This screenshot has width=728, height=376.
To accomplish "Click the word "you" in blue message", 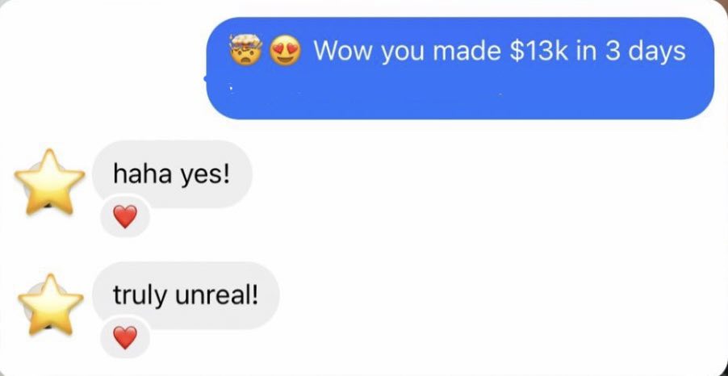I will point(403,53).
